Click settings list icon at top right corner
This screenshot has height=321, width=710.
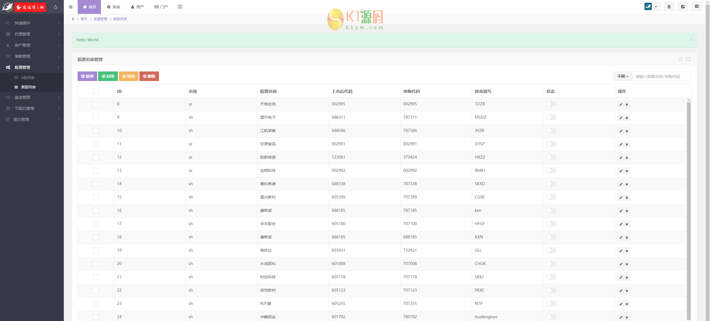click(697, 7)
